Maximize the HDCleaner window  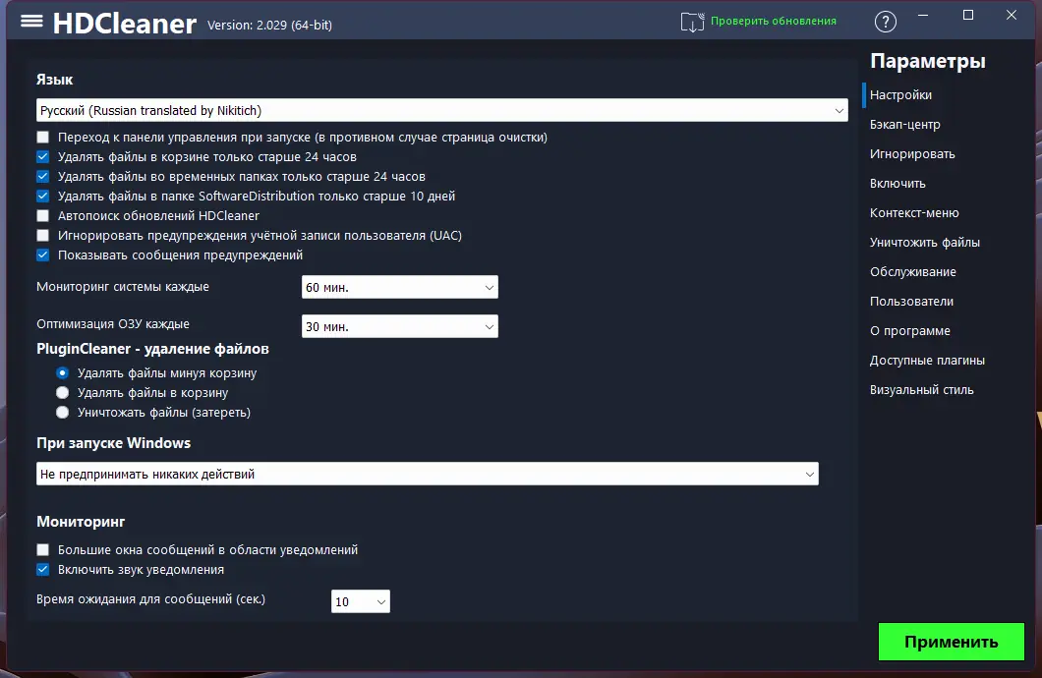968,16
